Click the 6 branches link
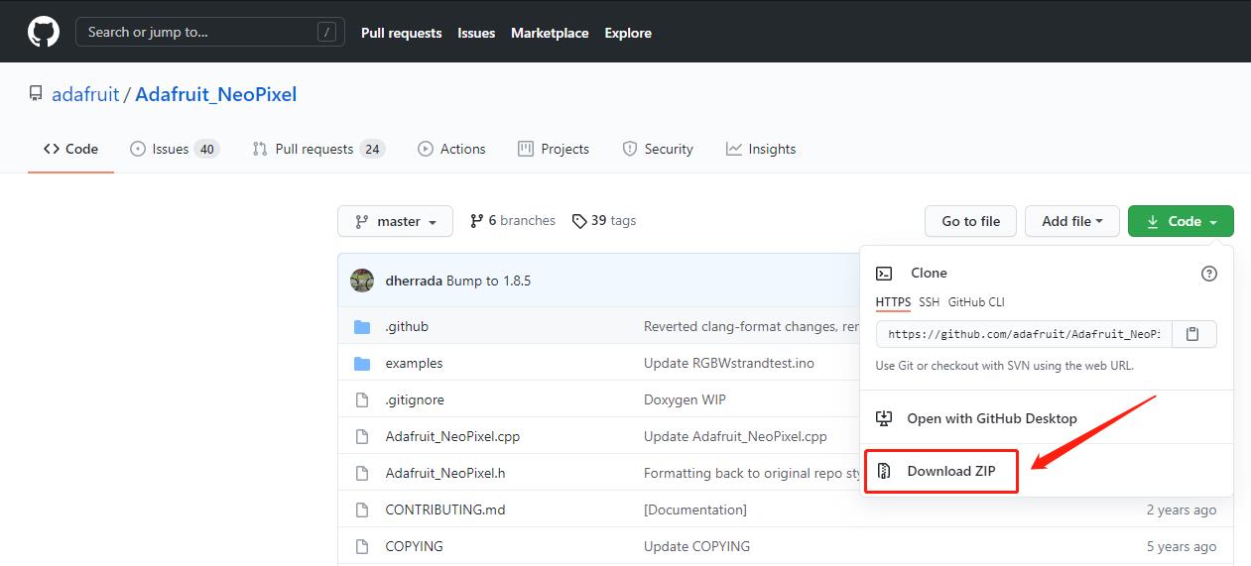The width and height of the screenshot is (1251, 566). point(513,220)
